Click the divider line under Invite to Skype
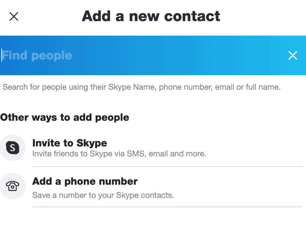This screenshot has width=306, height=252. tap(167, 167)
